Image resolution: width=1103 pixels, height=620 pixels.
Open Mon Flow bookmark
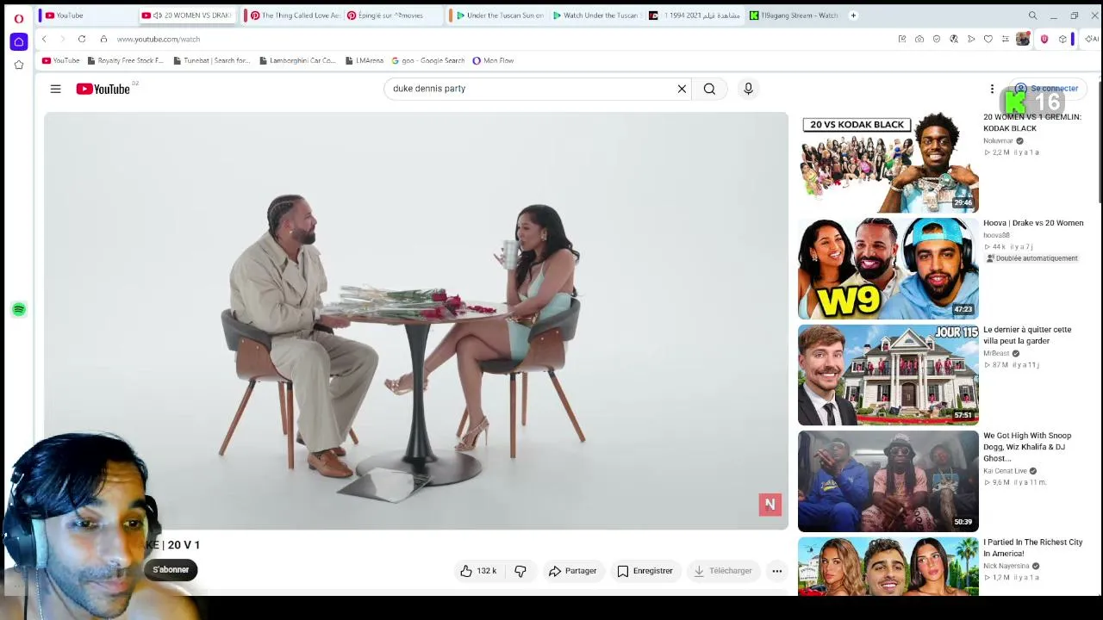[x=493, y=61]
